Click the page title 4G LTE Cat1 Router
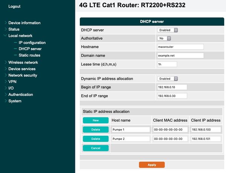Image resolution: width=226 pixels, height=173 pixels. coord(132,5)
